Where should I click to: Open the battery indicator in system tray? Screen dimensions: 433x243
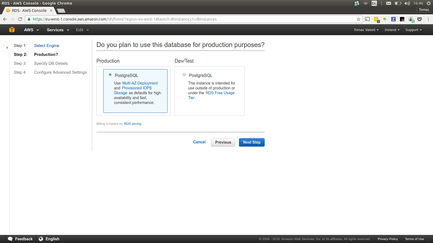[x=398, y=3]
